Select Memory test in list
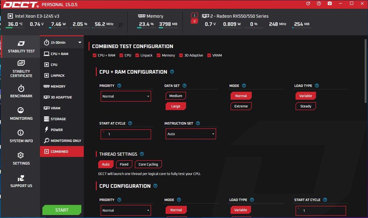 (x=62, y=86)
